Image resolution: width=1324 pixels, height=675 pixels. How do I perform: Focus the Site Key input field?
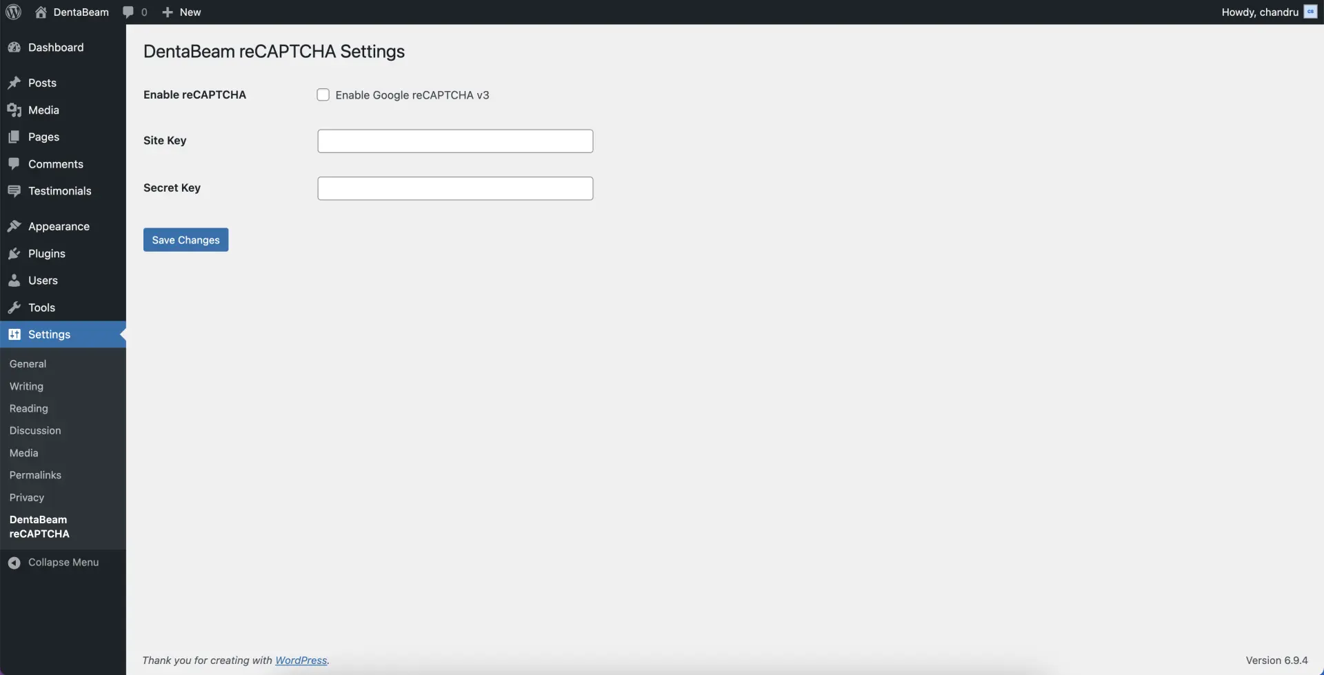pos(455,141)
